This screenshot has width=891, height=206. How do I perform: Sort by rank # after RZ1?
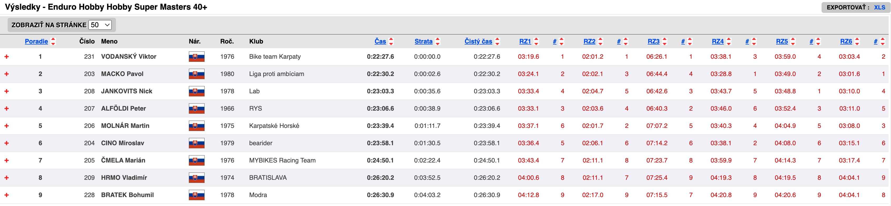coord(554,41)
